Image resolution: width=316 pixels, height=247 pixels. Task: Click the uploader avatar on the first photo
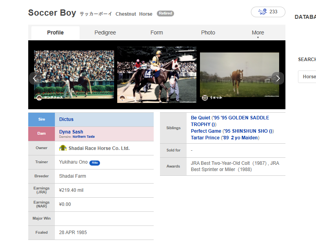tap(39, 98)
